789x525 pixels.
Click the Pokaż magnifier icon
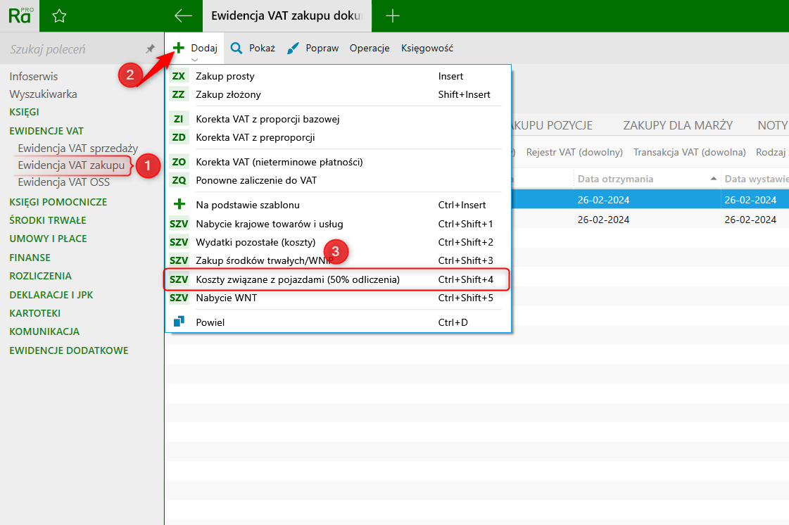[x=236, y=49]
